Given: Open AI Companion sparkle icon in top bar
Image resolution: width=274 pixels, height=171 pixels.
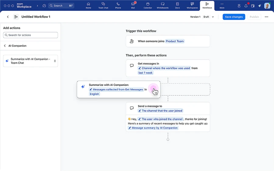Looking at the screenshot, I should 259,6.
